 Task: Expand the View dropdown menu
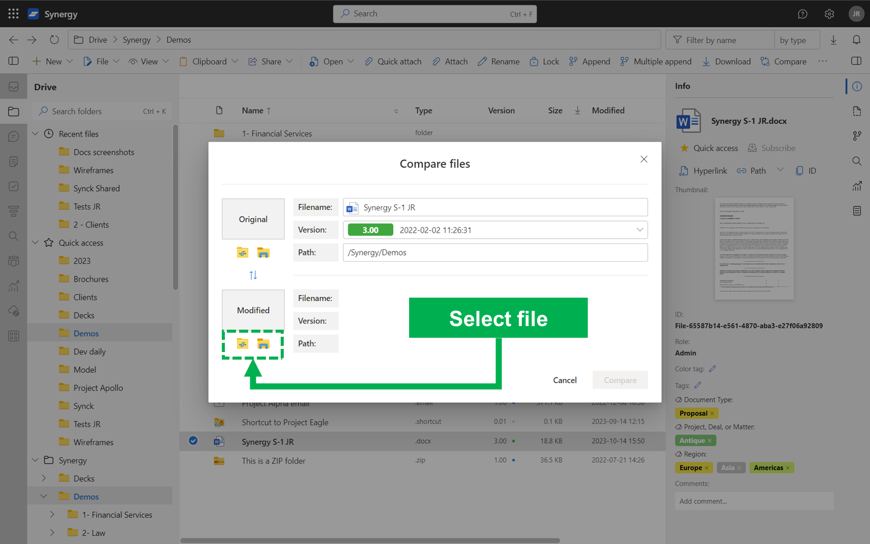point(165,61)
